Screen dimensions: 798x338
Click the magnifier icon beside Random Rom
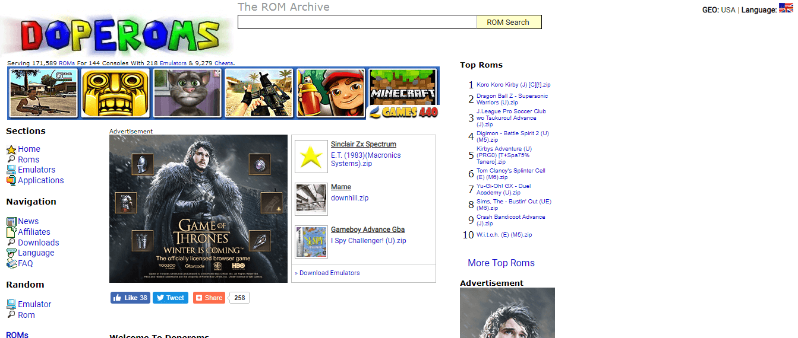click(x=11, y=314)
